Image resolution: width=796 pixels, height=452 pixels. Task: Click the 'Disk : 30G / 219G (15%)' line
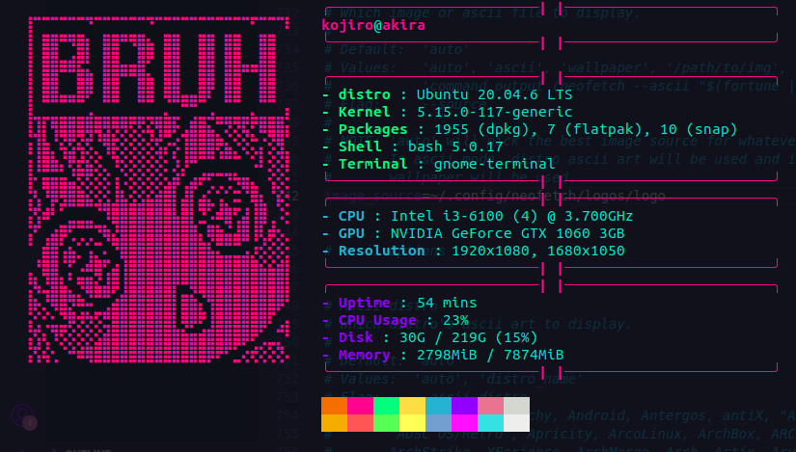[x=430, y=337]
